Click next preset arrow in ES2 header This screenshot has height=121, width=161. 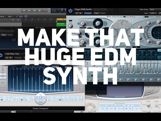[80, 13]
